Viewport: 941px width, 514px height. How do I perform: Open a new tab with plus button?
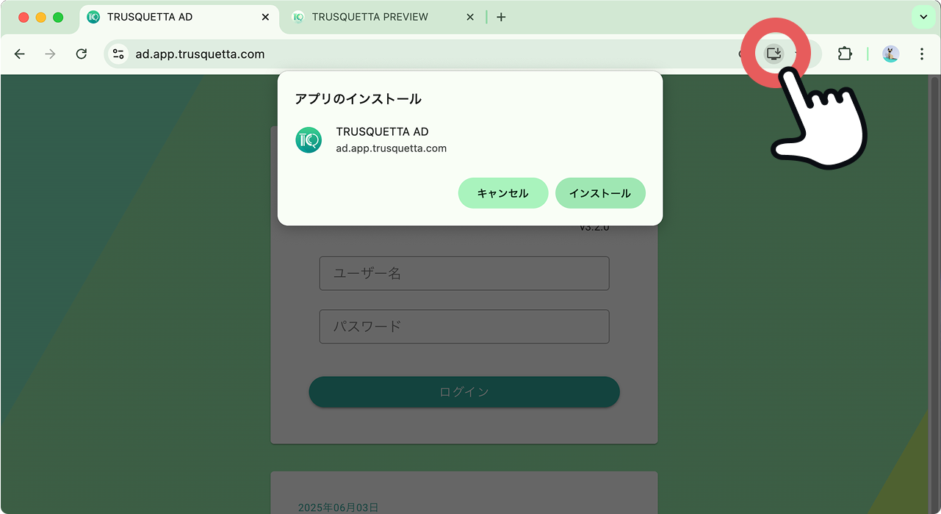(501, 17)
